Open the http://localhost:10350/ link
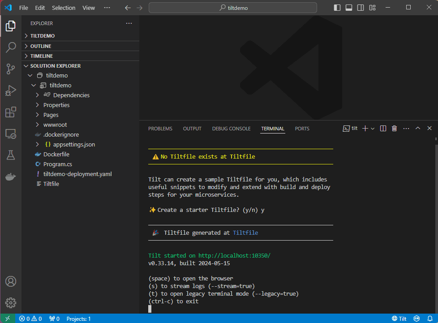 [234, 255]
